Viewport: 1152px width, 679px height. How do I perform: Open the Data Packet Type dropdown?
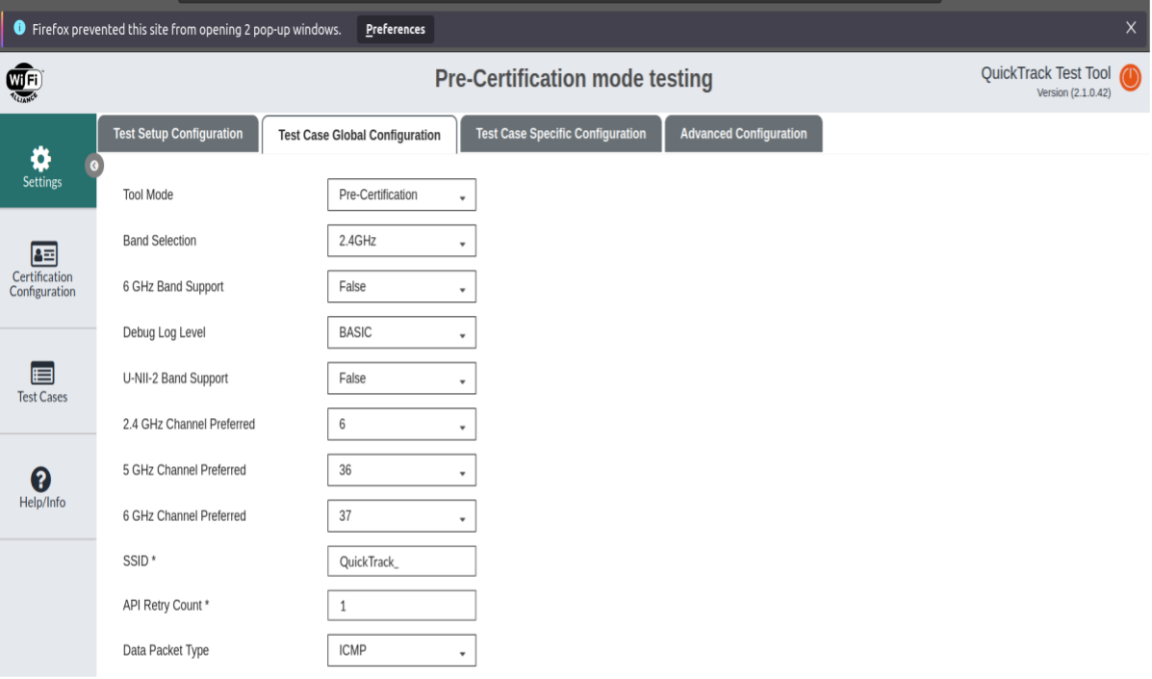tap(401, 650)
